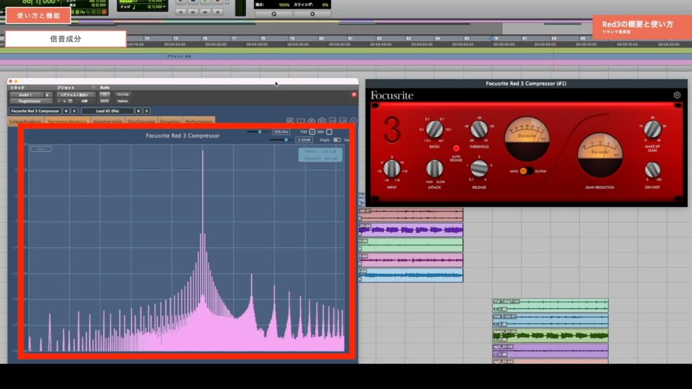Click the small button at graph top-left
The width and height of the screenshot is (692, 389).
pyautogui.click(x=41, y=149)
